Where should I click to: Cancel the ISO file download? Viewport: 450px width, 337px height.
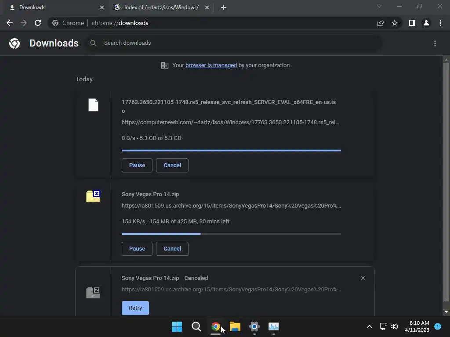(x=172, y=165)
